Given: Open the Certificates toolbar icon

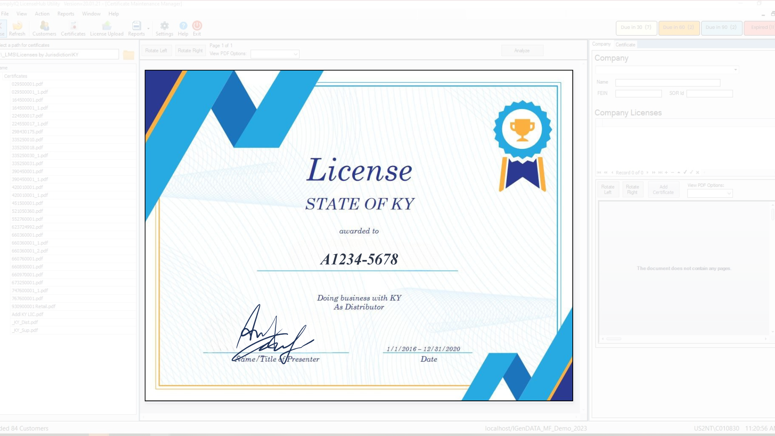Looking at the screenshot, I should pyautogui.click(x=73, y=26).
